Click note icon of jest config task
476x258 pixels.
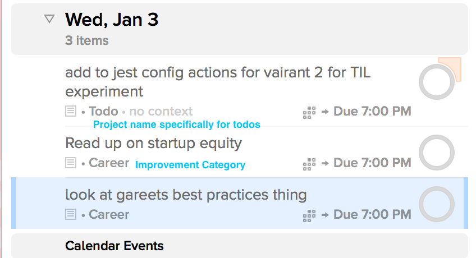[71, 111]
